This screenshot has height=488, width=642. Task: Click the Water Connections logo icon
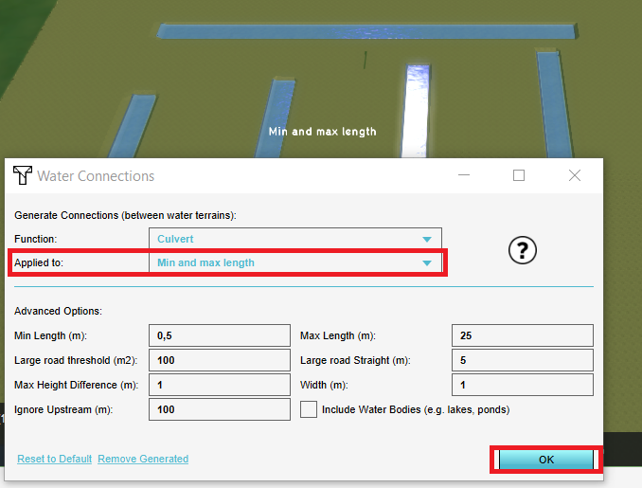pyautogui.click(x=22, y=175)
